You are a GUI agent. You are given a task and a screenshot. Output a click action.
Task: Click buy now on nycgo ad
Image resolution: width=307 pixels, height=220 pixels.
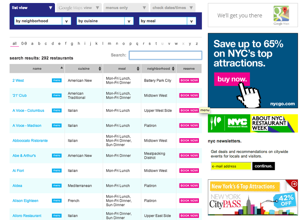tap(232, 79)
